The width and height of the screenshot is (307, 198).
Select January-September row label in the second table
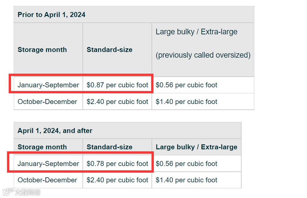click(48, 164)
